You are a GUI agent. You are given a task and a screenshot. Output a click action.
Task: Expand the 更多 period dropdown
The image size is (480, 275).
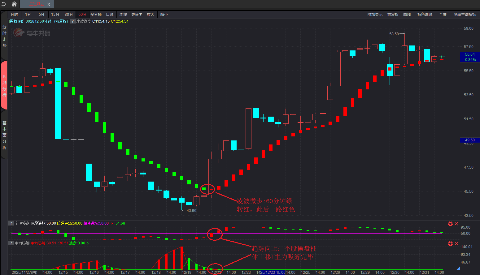pos(137,15)
